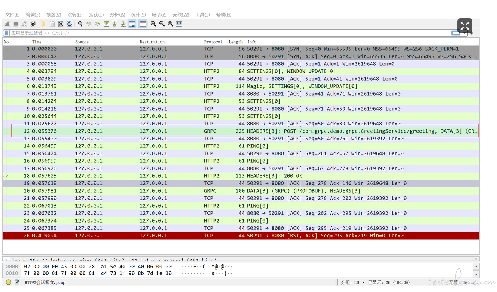Go to the previous packet with left arrow

(89, 24)
